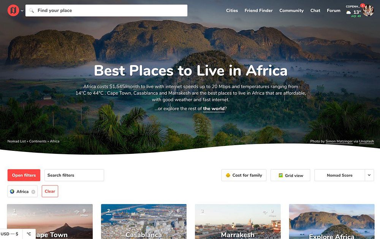380x239 pixels.
Task: Remove the Africa filter tag
Action: [33, 192]
